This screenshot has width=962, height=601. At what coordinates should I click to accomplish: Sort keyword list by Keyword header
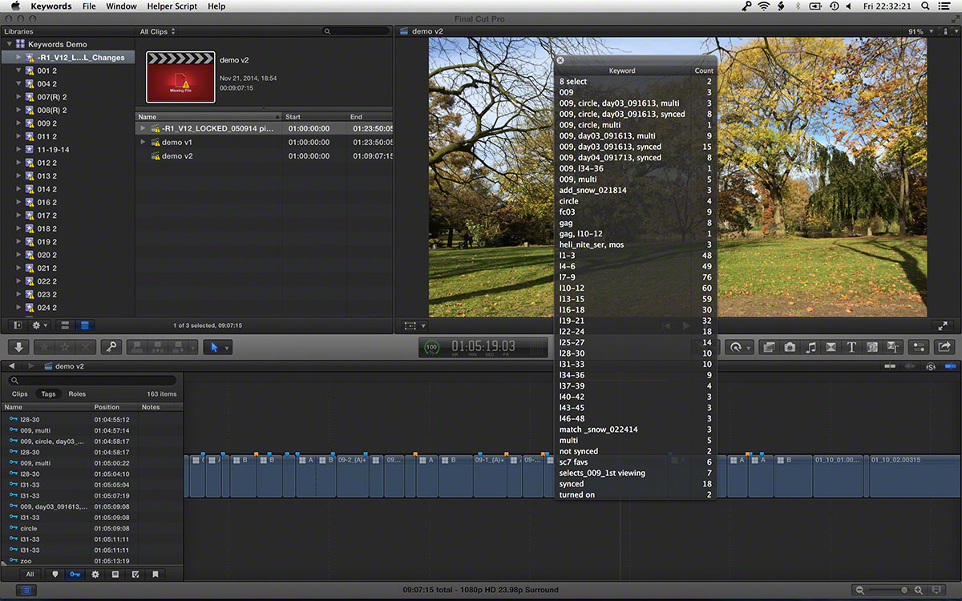(x=622, y=71)
